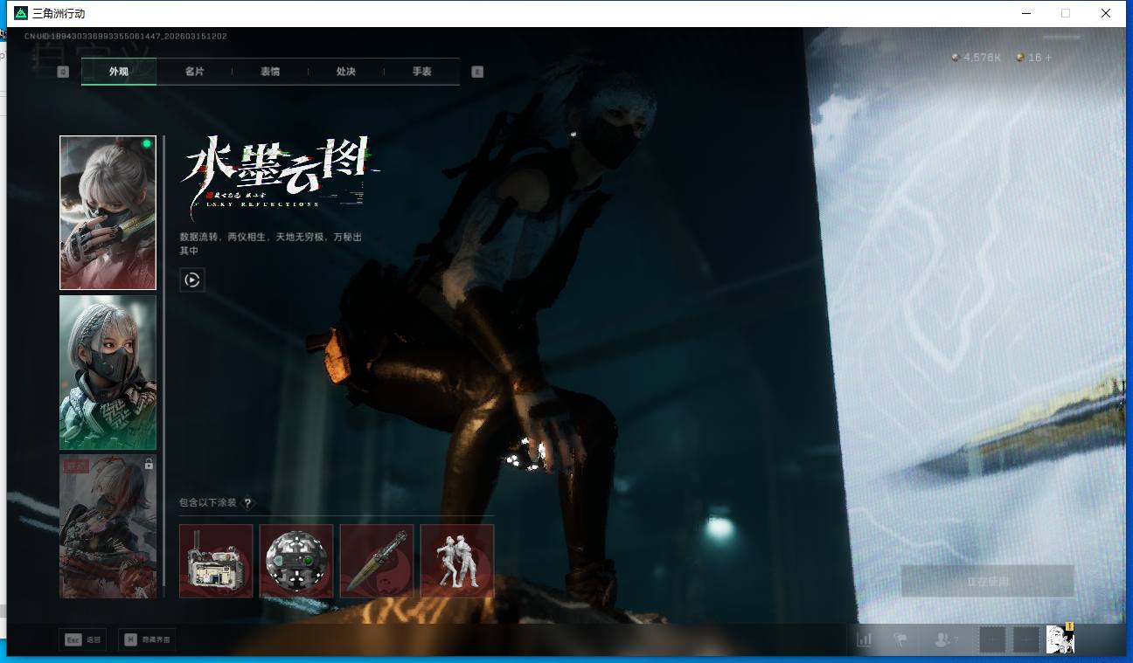Open the bar chart statistics icon

(x=865, y=639)
